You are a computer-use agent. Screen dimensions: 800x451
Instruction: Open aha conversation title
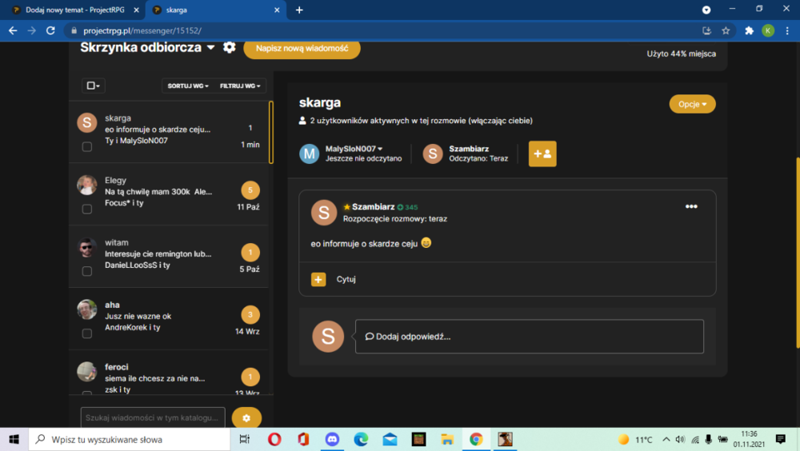click(x=112, y=305)
